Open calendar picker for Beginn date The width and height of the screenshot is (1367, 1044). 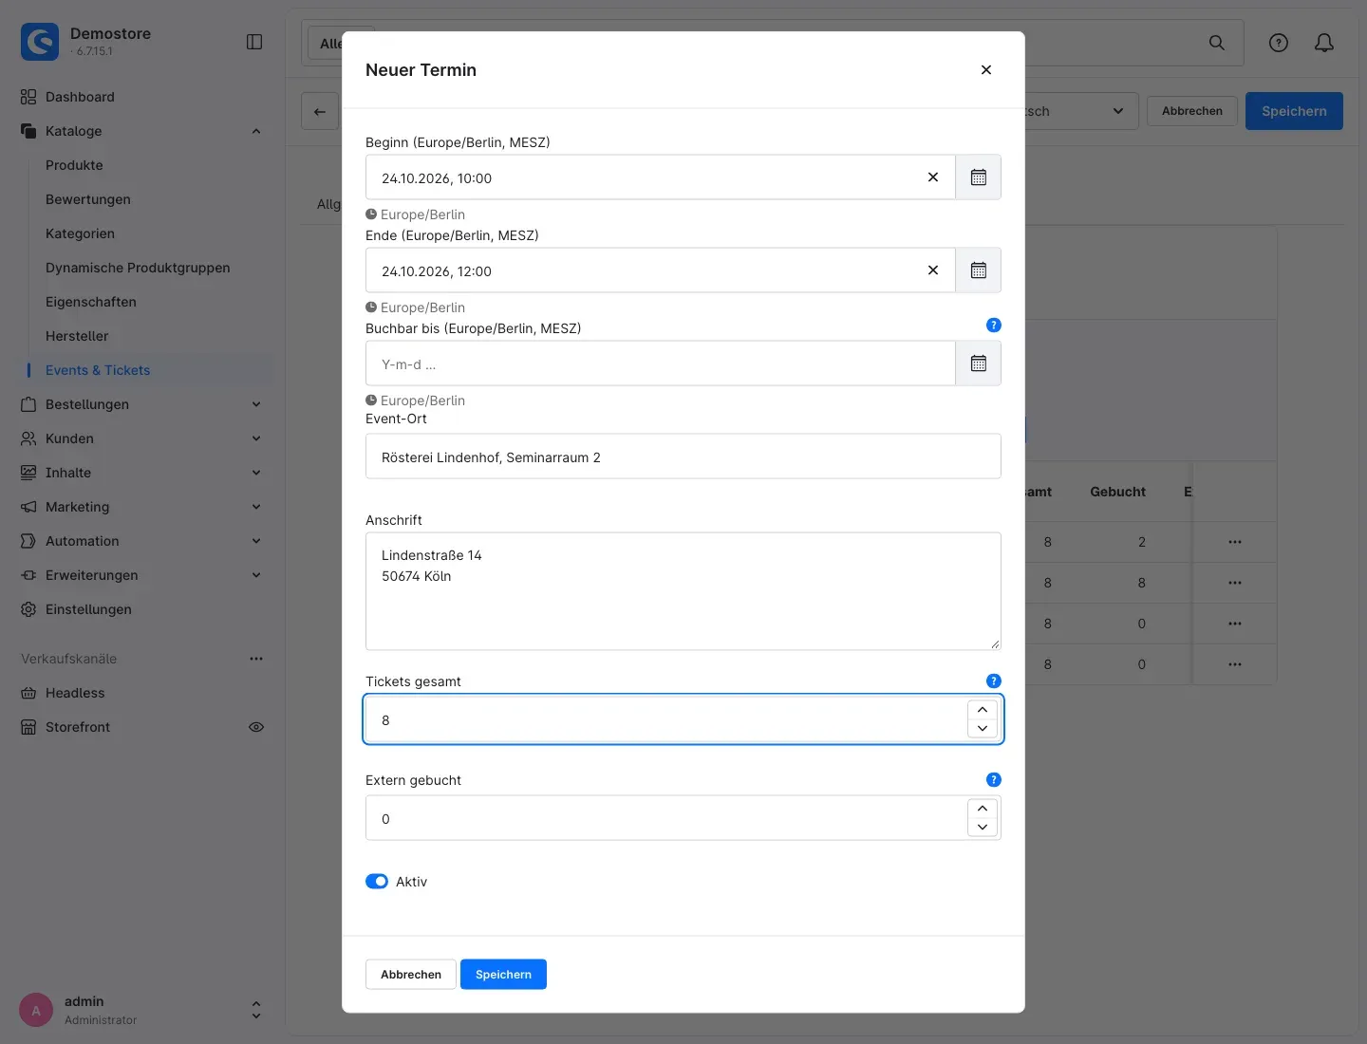point(978,177)
